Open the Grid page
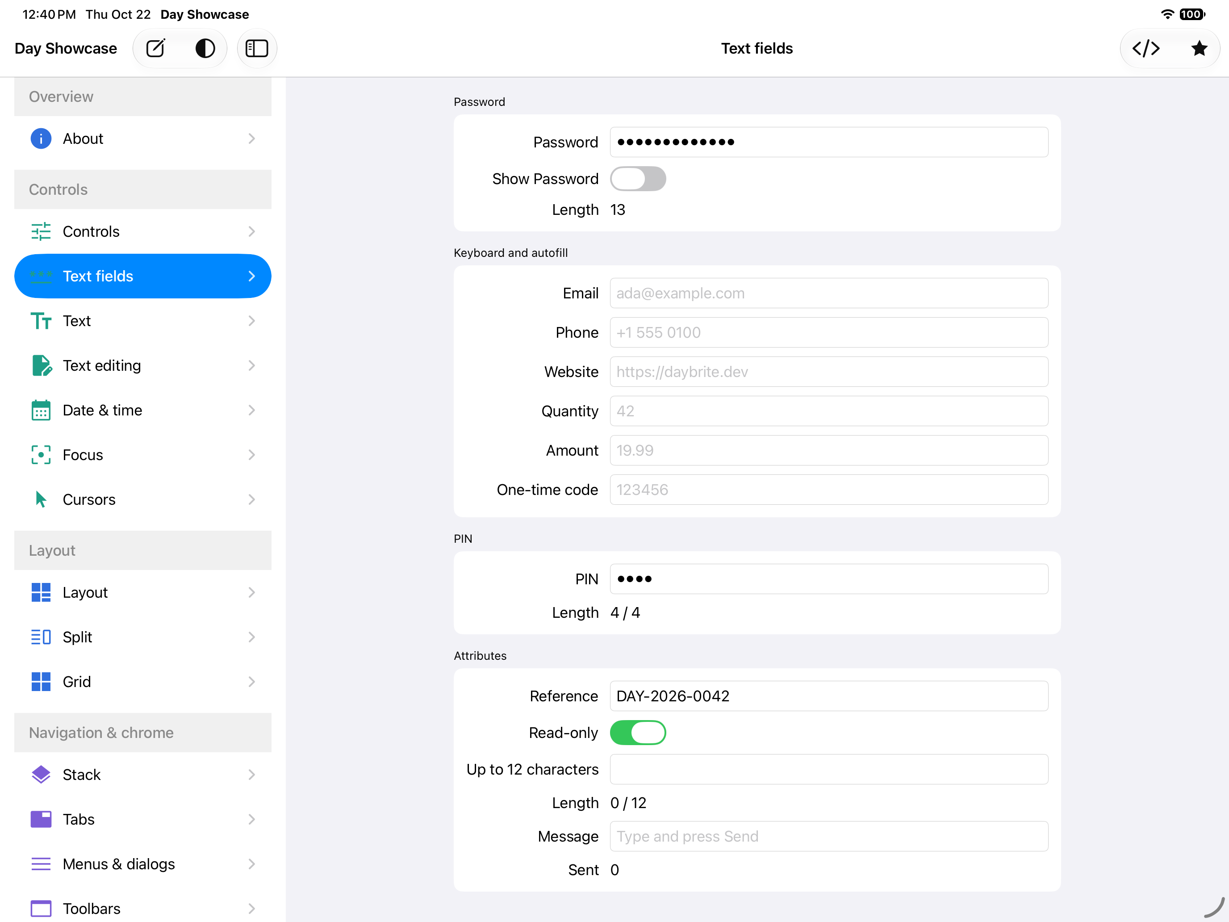The image size is (1229, 922). [x=143, y=681]
